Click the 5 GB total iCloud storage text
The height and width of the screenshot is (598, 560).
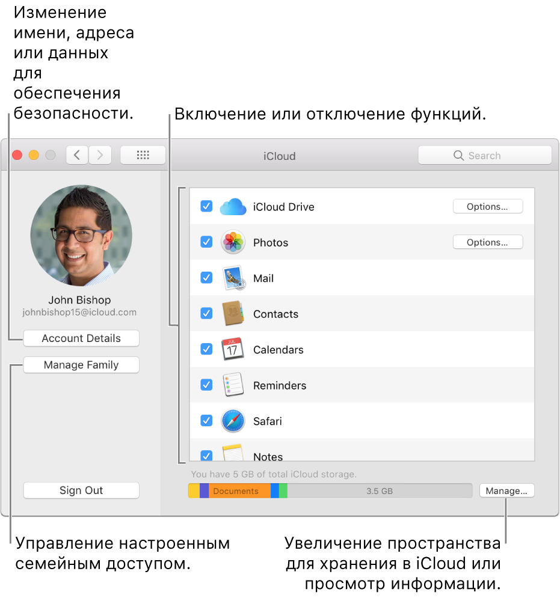pos(273,474)
